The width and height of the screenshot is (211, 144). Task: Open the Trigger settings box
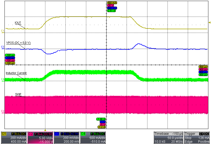click(197, 138)
